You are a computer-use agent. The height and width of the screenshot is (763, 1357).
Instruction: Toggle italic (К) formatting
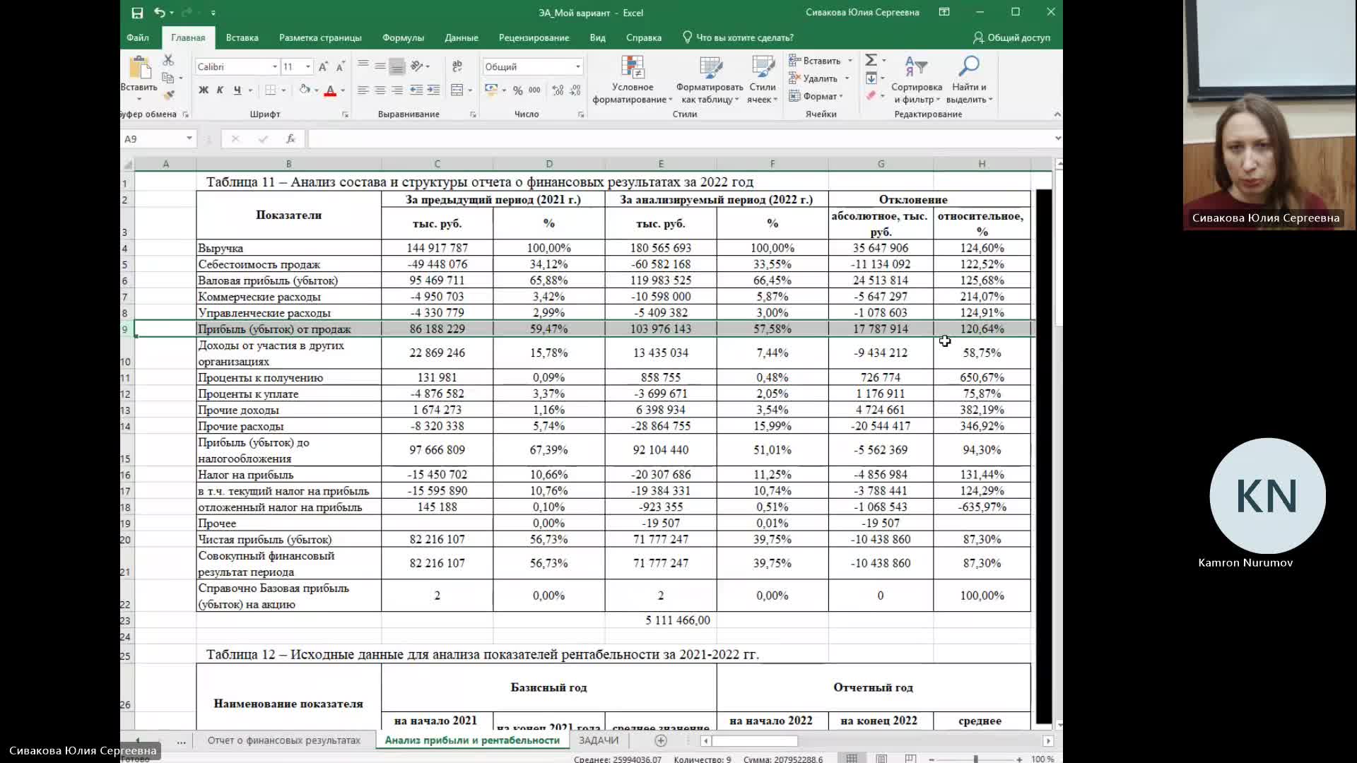click(220, 90)
